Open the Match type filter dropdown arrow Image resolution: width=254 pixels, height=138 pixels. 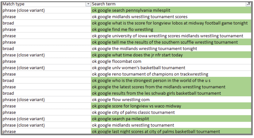[x=88, y=4]
